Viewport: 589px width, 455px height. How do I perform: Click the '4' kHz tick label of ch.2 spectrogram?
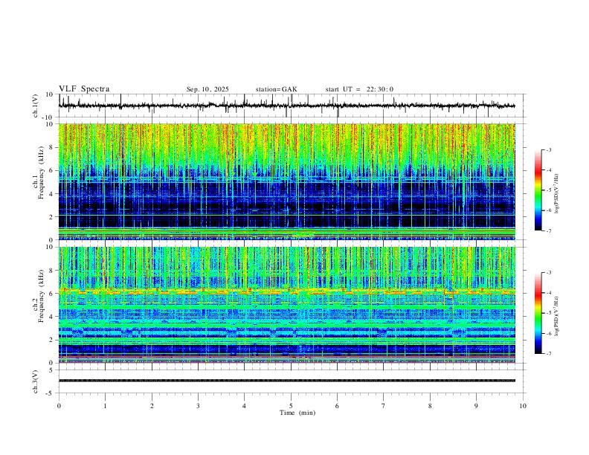(52, 317)
